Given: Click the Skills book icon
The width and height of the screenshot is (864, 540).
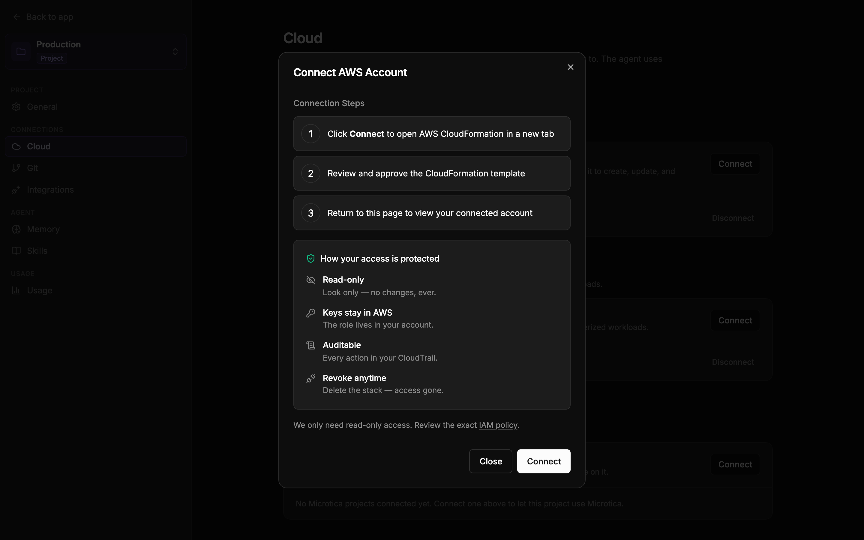Looking at the screenshot, I should tap(16, 251).
